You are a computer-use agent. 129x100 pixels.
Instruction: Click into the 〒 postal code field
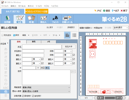point(29,68)
